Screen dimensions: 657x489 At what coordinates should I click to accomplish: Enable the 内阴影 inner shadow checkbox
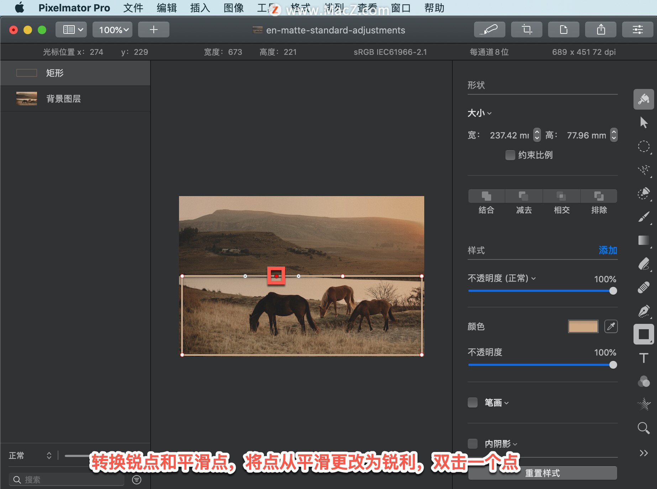[472, 444]
